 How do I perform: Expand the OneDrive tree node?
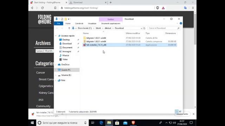56,64
